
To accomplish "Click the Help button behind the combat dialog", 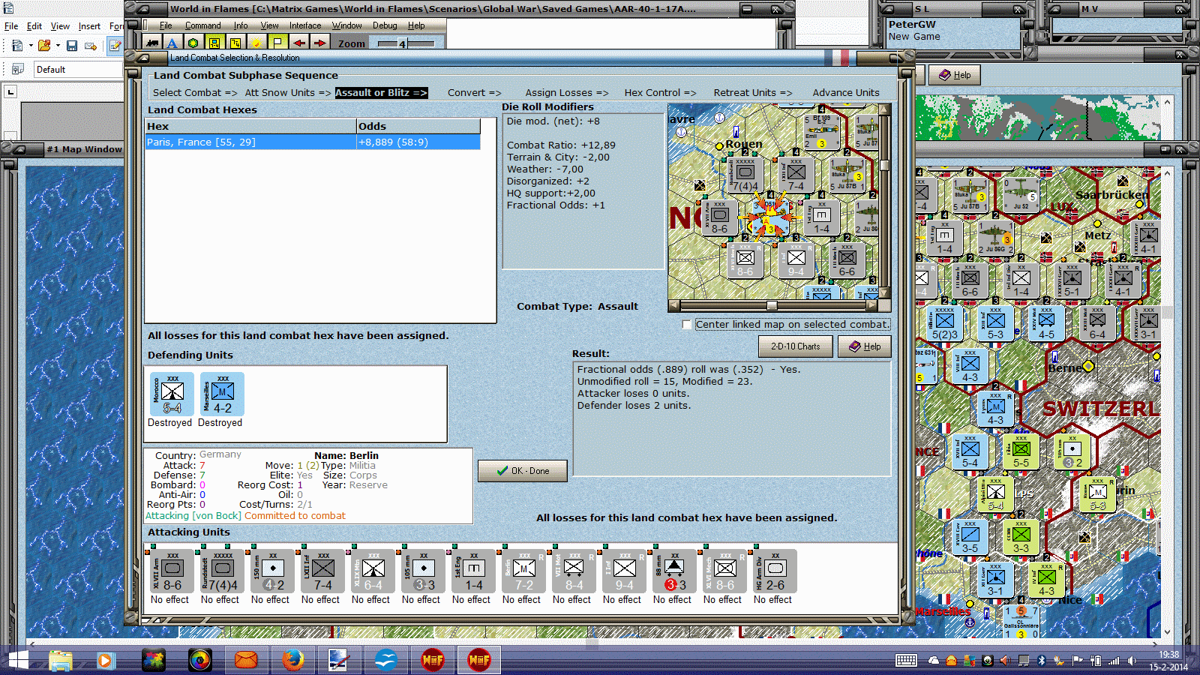I will pyautogui.click(x=955, y=75).
